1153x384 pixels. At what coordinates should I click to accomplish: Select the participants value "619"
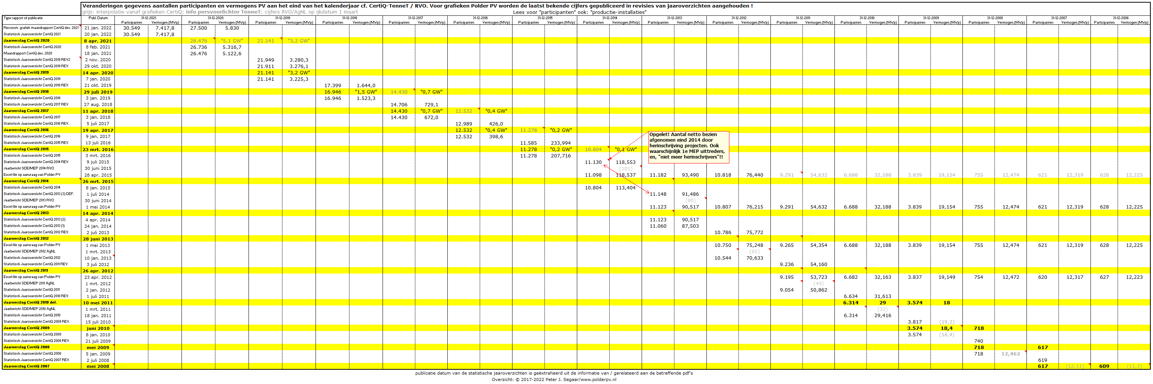click(1042, 360)
